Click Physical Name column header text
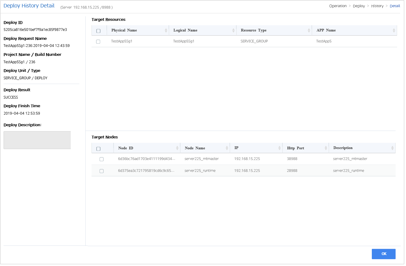Screen dimensions: 406x266 point(124,30)
